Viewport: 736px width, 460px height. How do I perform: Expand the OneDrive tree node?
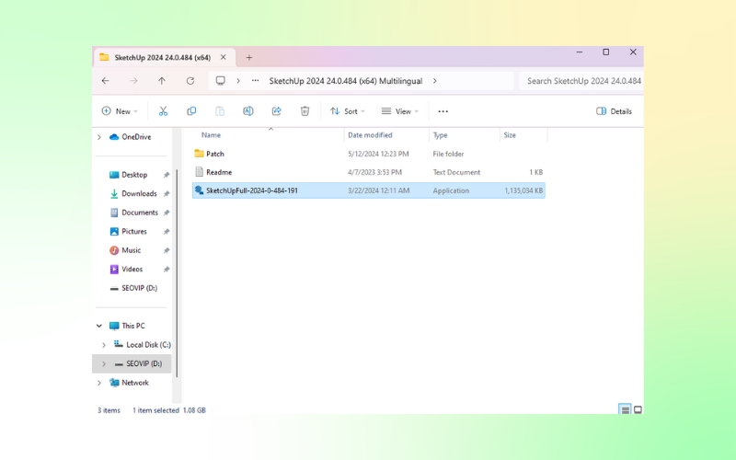tap(99, 137)
